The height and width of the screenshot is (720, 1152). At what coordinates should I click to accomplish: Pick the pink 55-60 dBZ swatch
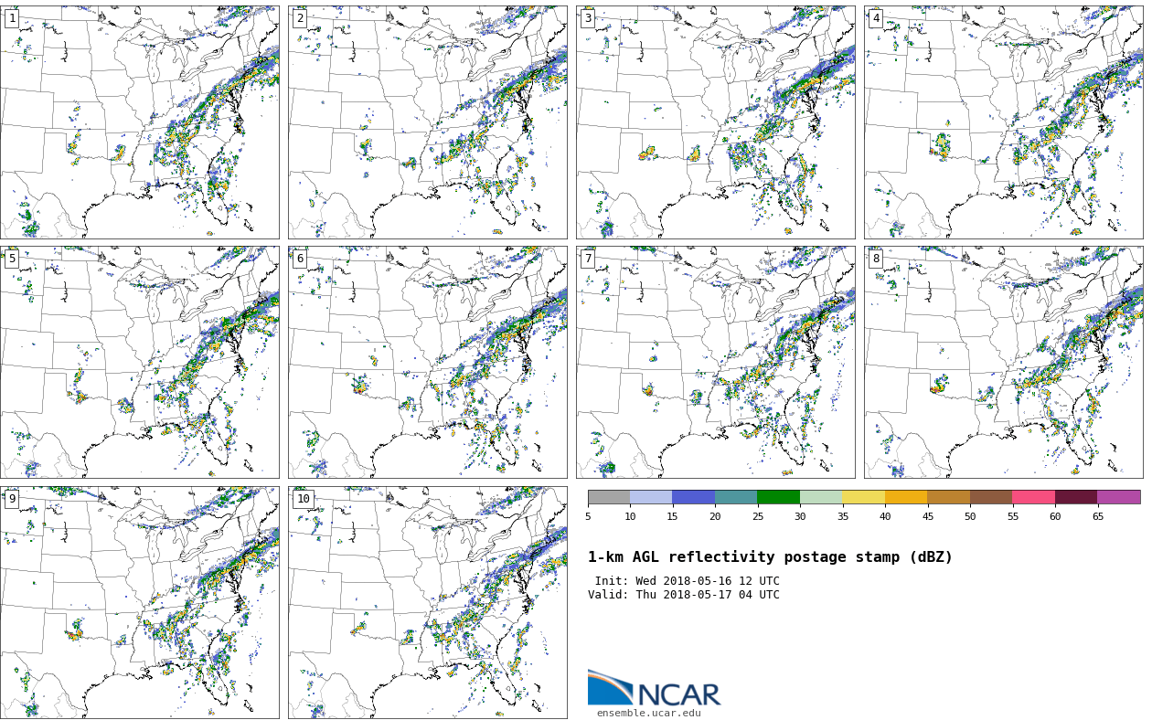click(1033, 497)
